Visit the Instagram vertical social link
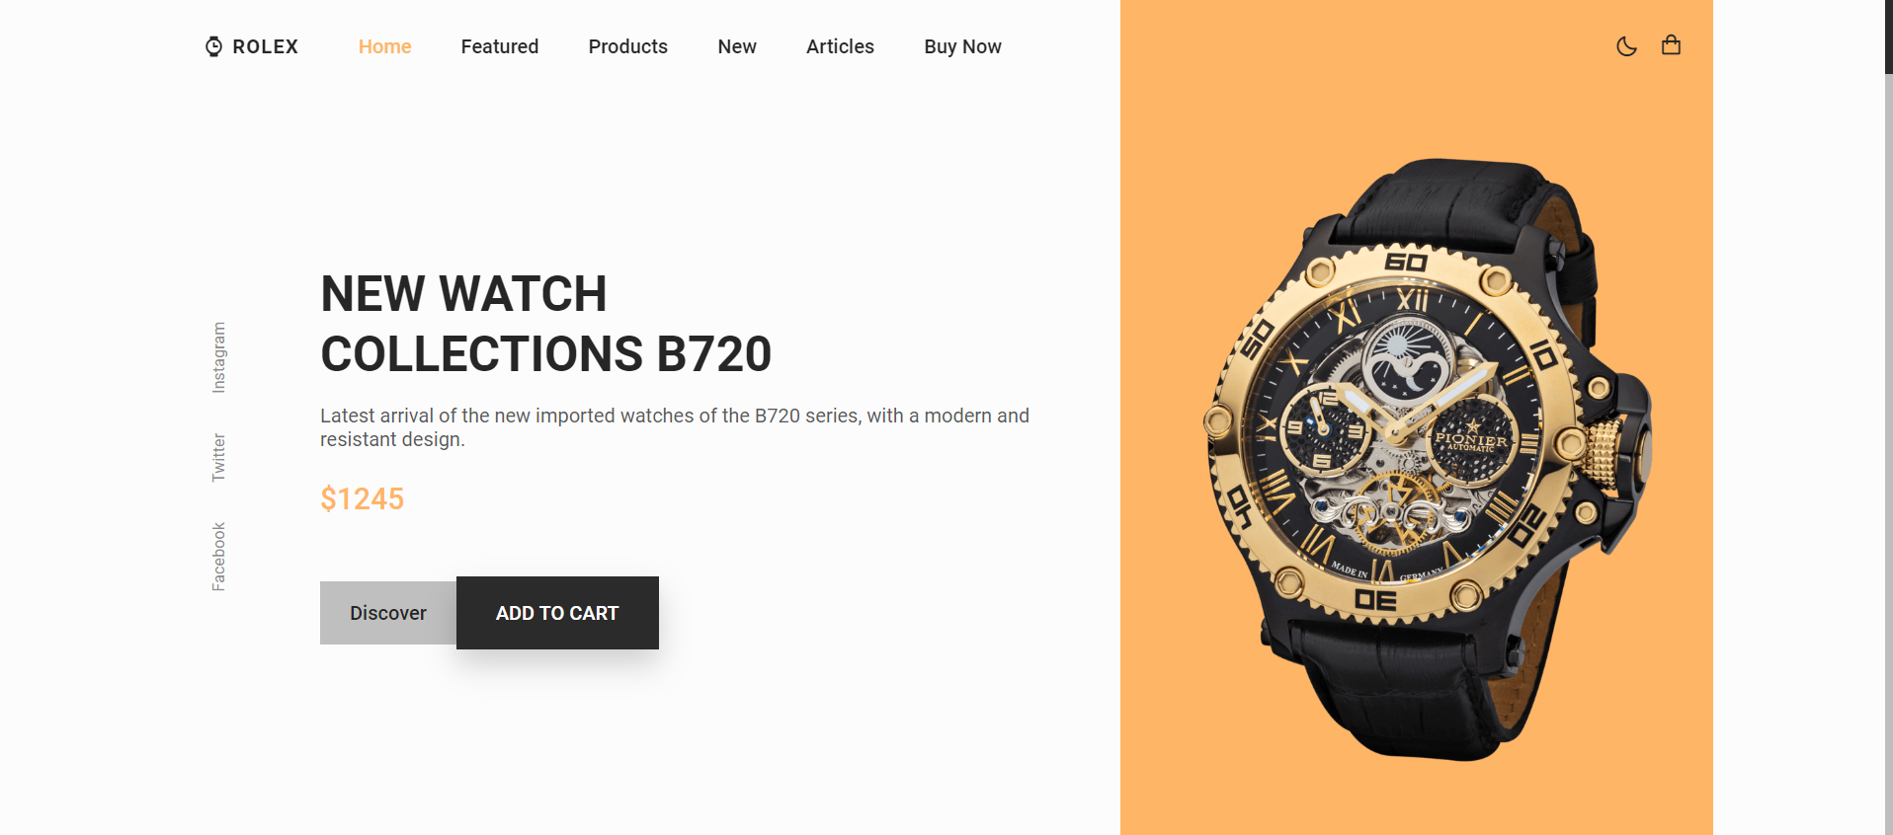 (218, 357)
